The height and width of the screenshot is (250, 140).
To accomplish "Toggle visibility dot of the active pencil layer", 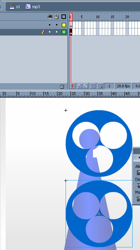I will coord(50,32).
